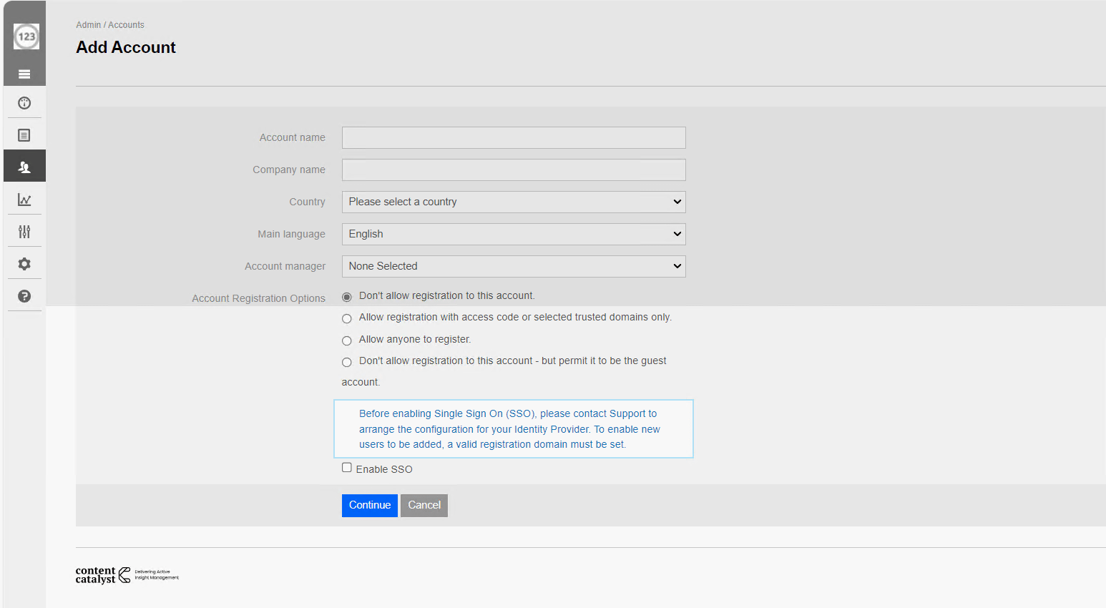This screenshot has height=608, width=1106.
Task: Open the Account manager dropdown
Action: pos(513,266)
